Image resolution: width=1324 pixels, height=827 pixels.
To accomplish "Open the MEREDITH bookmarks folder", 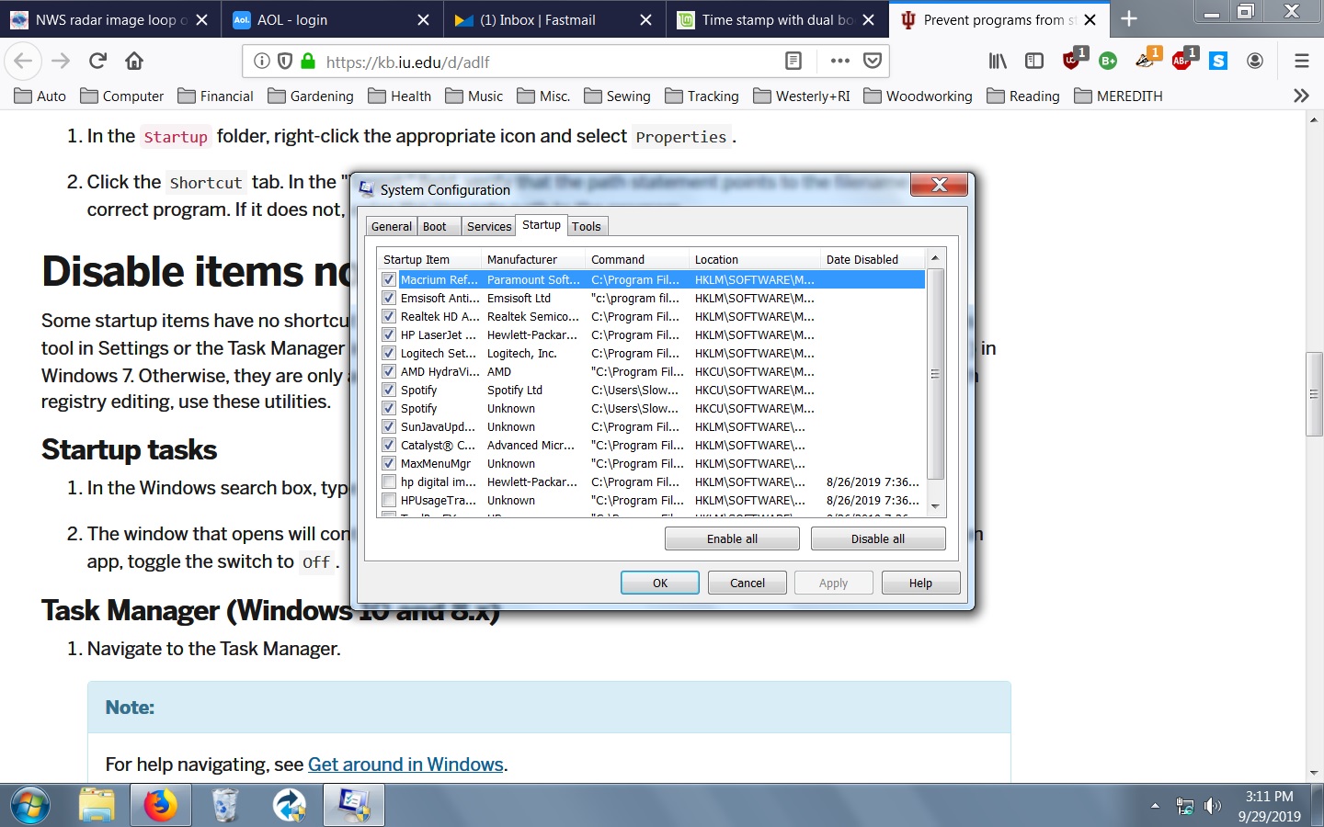I will (x=1118, y=96).
